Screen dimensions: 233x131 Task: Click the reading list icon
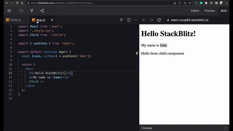tap(211, 3)
